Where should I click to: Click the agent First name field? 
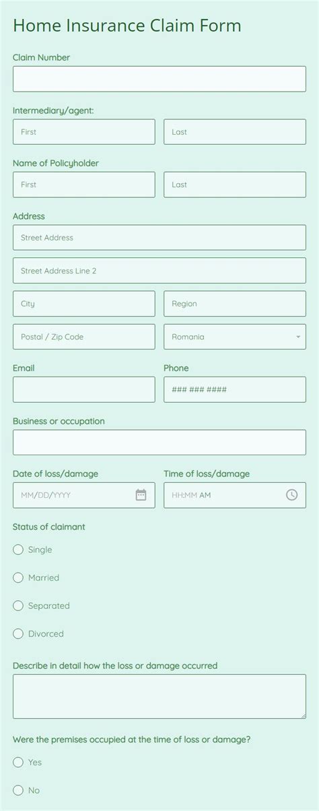84,132
